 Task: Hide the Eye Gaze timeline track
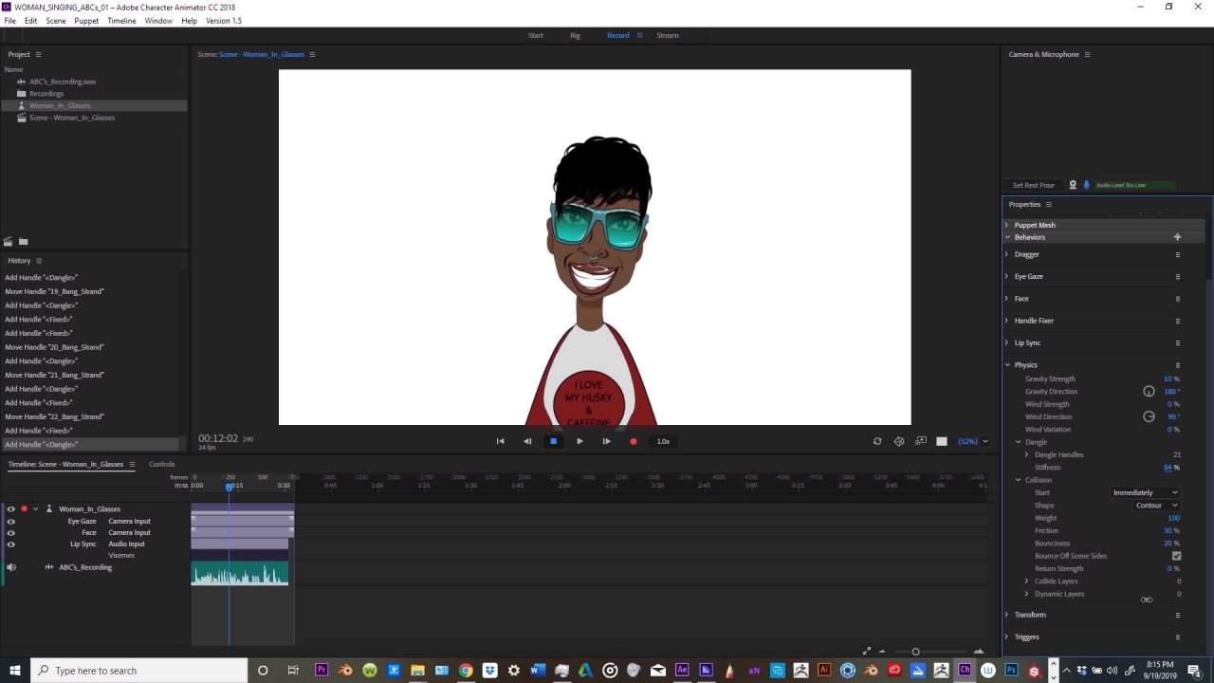11,521
